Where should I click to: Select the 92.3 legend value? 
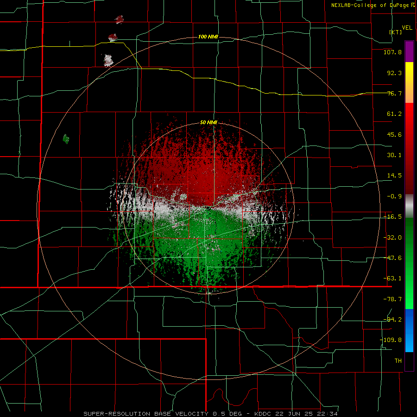click(394, 73)
